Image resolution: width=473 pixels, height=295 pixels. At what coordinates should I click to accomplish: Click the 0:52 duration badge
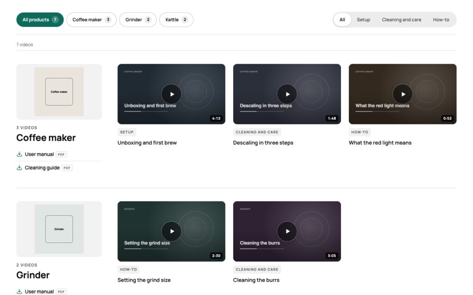pos(447,118)
